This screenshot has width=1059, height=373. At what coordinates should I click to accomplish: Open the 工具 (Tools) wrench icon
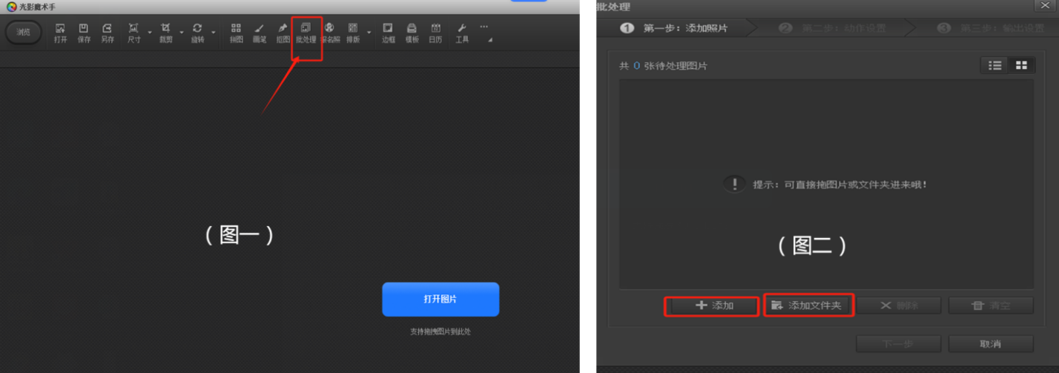coord(462,33)
